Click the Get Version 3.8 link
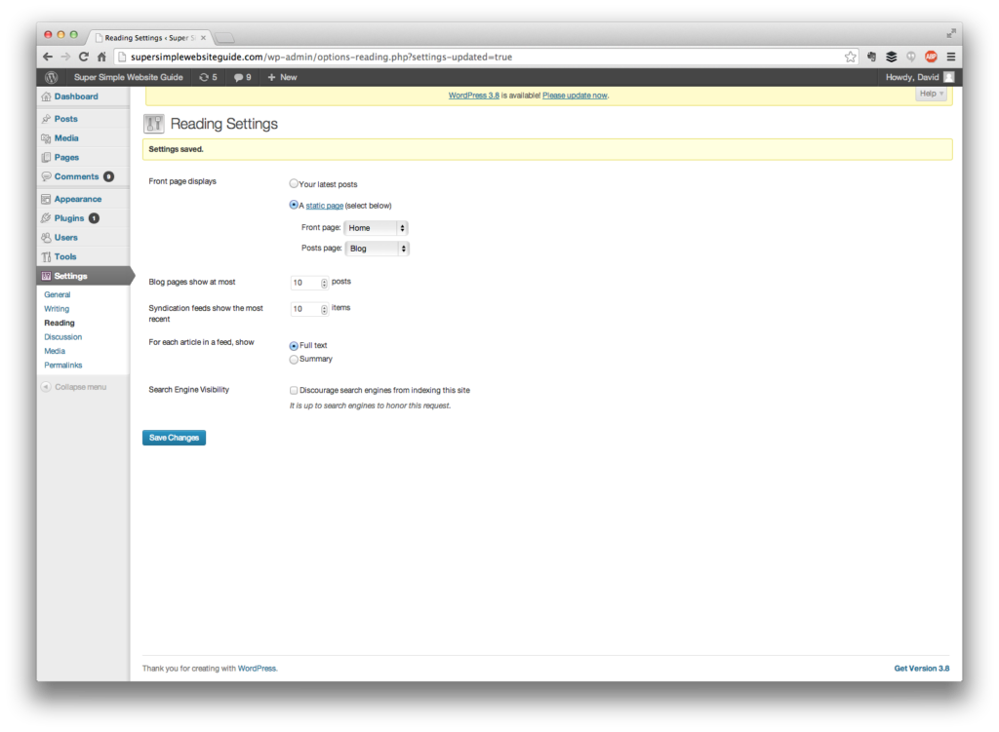The height and width of the screenshot is (732, 999). click(921, 669)
